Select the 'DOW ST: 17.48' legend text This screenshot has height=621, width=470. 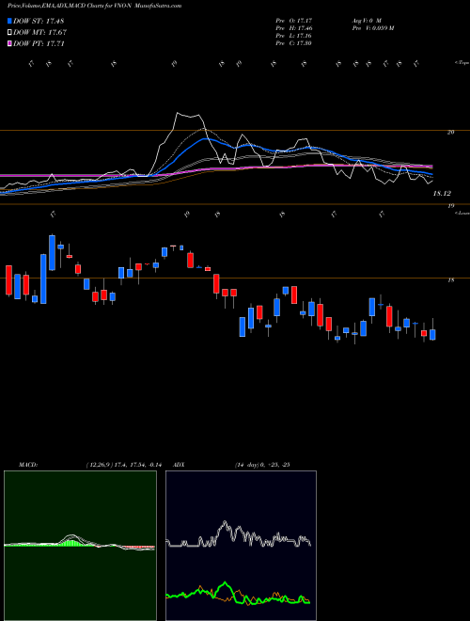coord(39,21)
